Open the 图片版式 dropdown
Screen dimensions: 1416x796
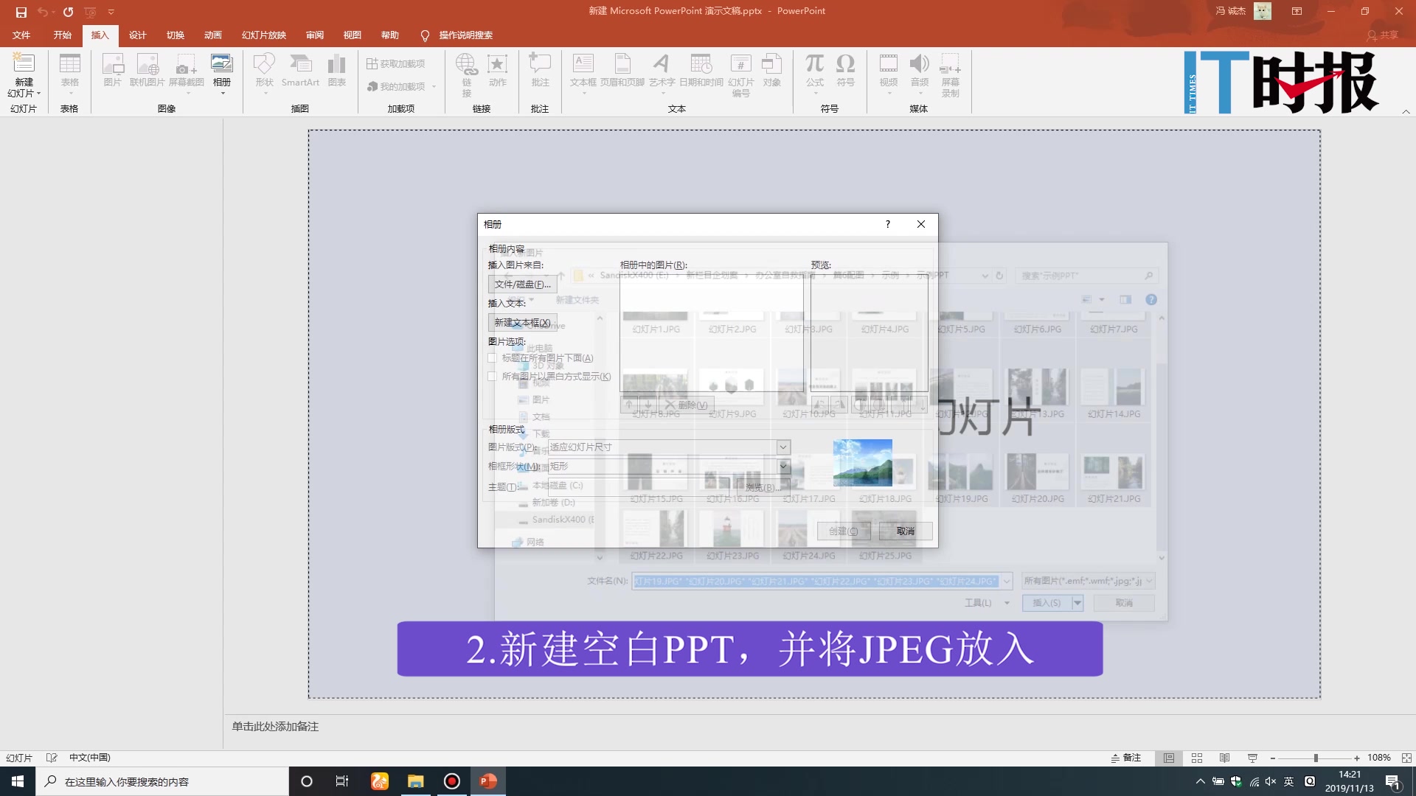pyautogui.click(x=783, y=447)
